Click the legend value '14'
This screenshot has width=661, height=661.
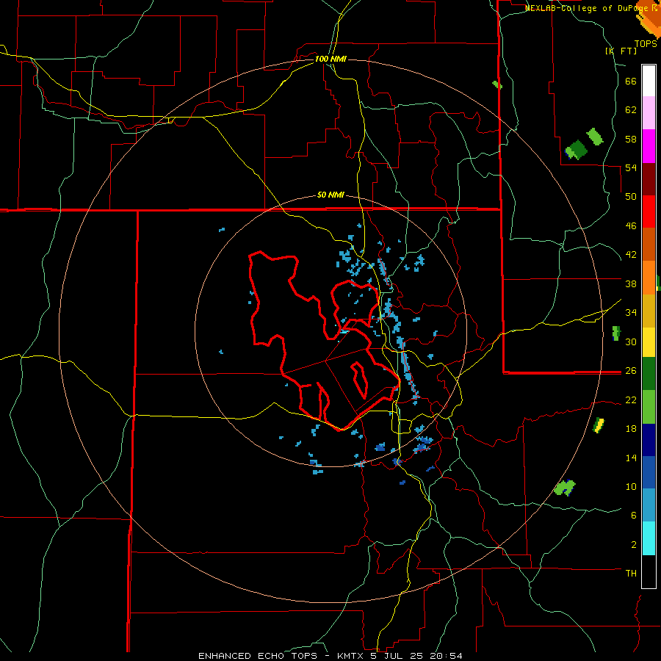pyautogui.click(x=631, y=458)
